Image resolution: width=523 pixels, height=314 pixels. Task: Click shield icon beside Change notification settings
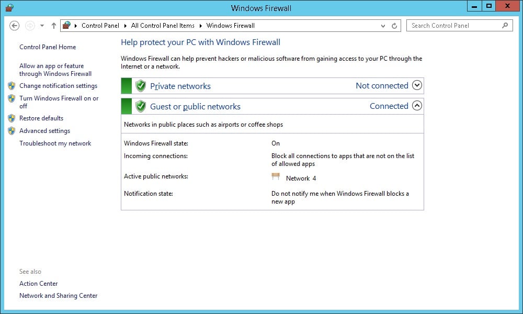[12, 86]
